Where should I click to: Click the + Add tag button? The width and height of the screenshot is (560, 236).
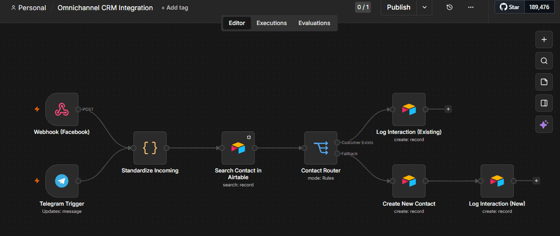(x=174, y=8)
